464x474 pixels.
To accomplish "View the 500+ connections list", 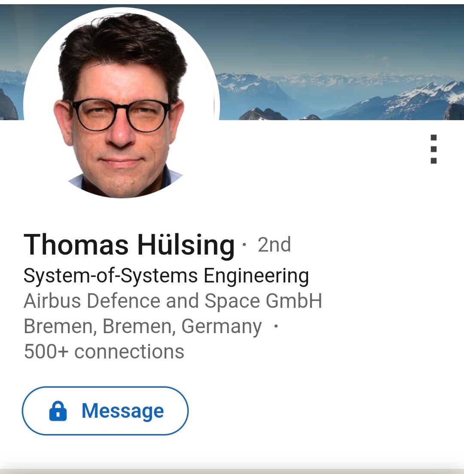I will (104, 352).
